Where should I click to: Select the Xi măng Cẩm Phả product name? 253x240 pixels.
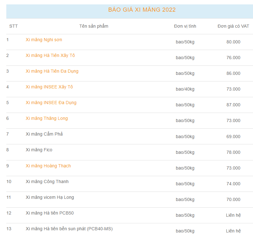click(x=44, y=134)
